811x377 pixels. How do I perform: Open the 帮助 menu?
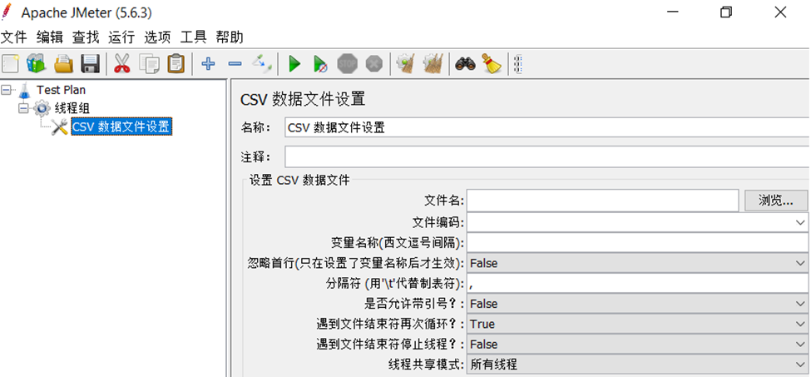(230, 37)
